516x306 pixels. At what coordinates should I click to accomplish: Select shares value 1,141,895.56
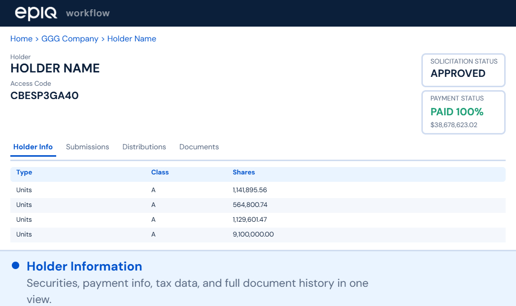(250, 190)
